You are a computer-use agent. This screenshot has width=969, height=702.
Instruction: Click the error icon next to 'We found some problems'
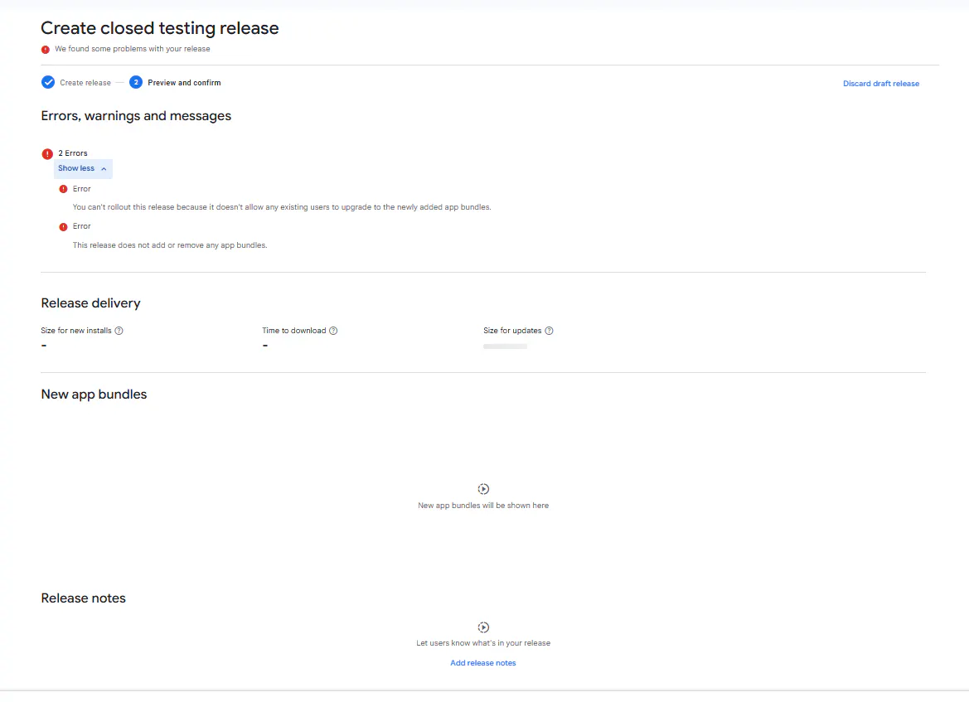pyautogui.click(x=45, y=50)
